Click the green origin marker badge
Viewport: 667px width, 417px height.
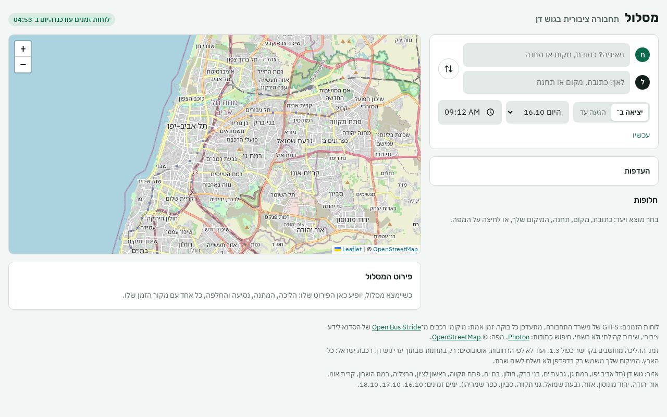[x=643, y=55]
